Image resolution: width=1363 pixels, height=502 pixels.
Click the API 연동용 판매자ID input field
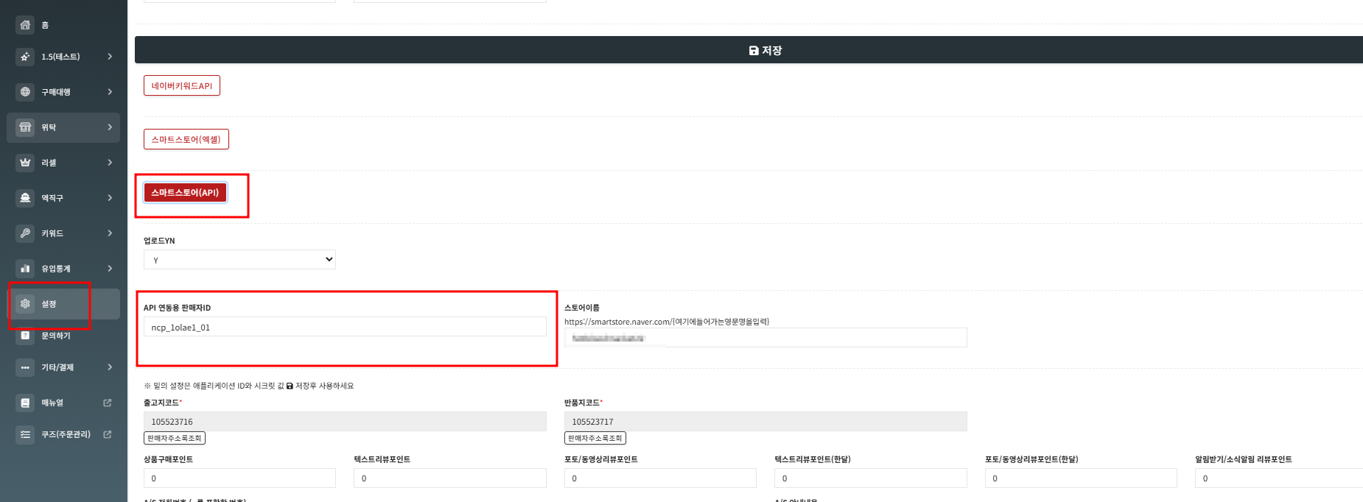345,327
